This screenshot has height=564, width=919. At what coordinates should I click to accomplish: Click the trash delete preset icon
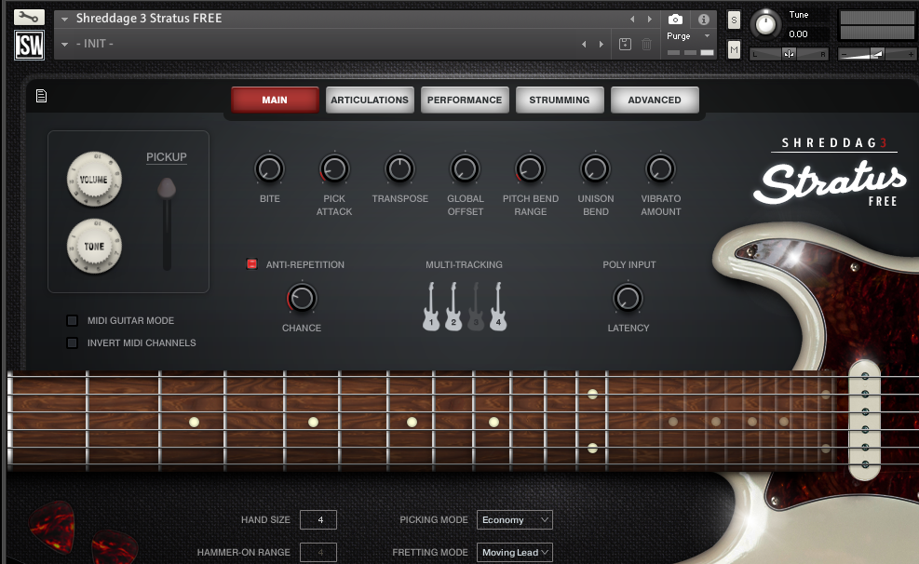click(x=647, y=44)
